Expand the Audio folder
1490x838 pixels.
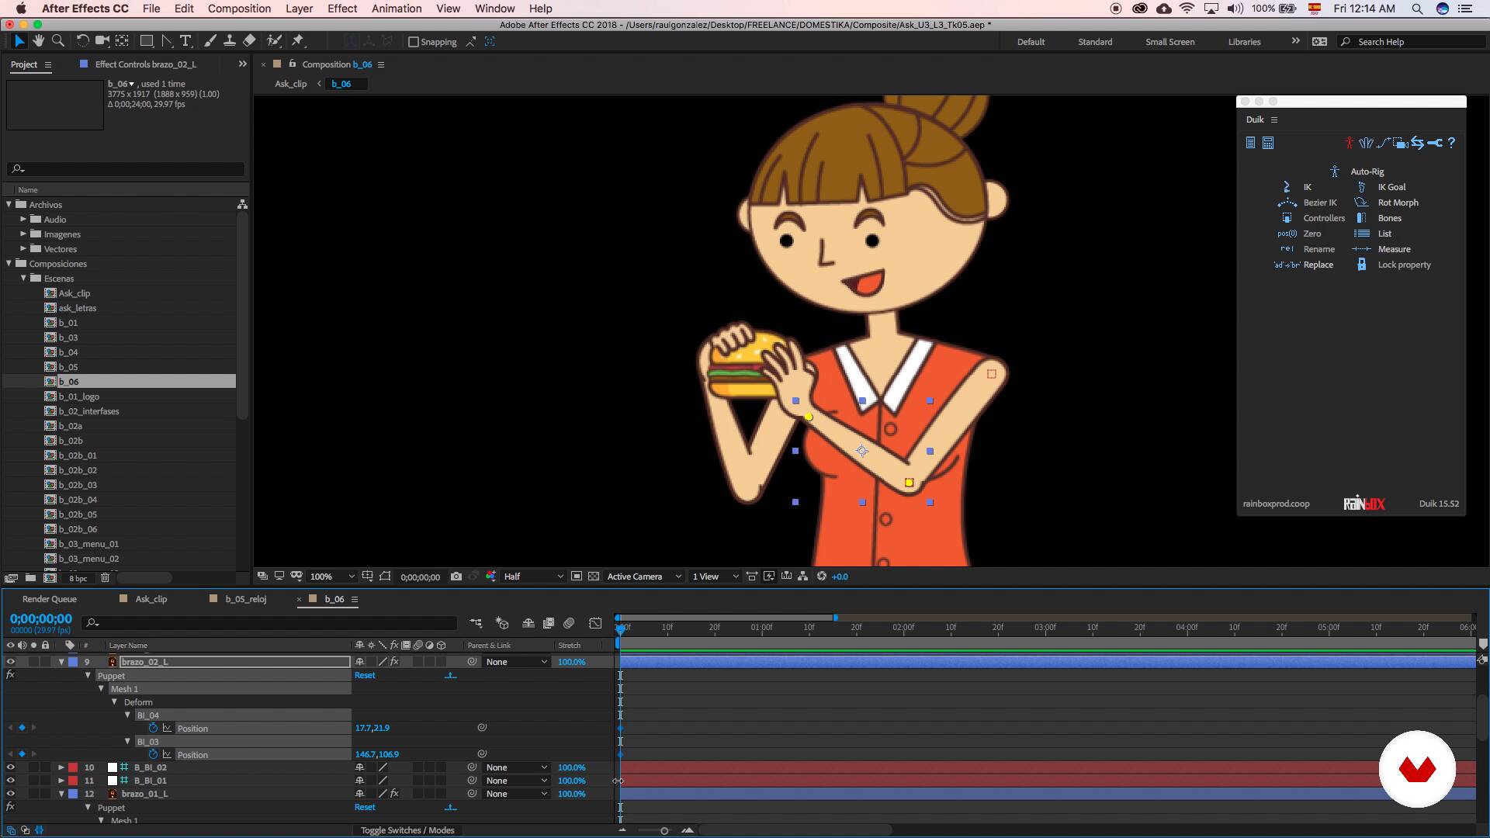23,220
